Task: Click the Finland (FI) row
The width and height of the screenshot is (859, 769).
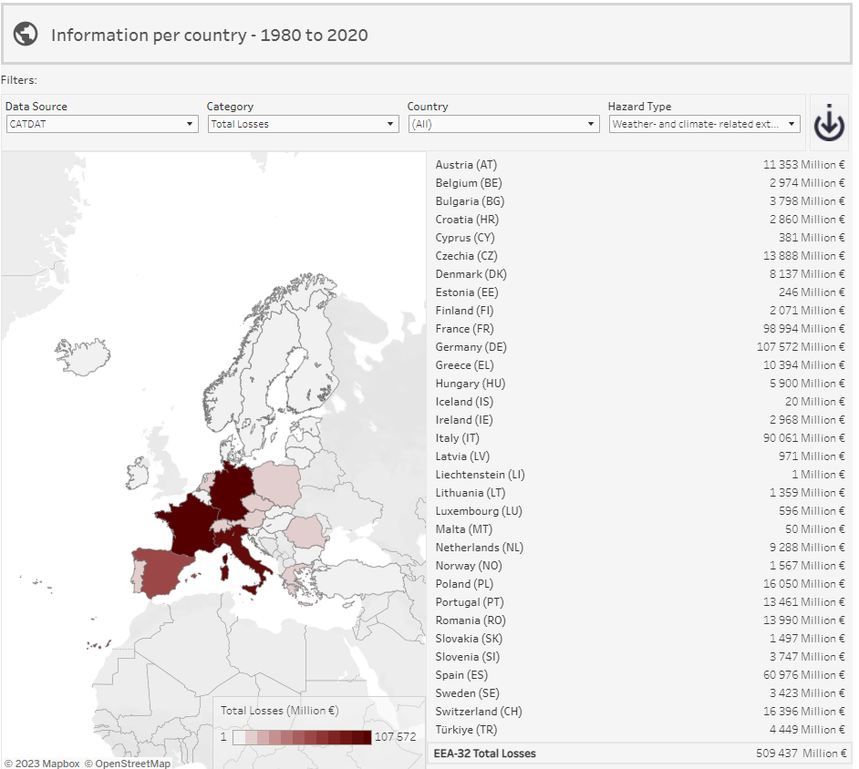Action: tap(640, 311)
